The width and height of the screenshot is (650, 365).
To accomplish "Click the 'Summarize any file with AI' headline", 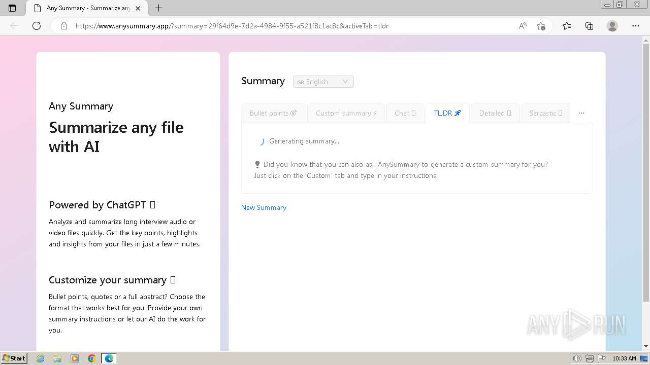I will point(116,137).
